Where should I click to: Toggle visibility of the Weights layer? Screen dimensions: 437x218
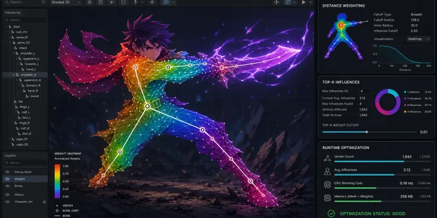pyautogui.click(x=7, y=179)
